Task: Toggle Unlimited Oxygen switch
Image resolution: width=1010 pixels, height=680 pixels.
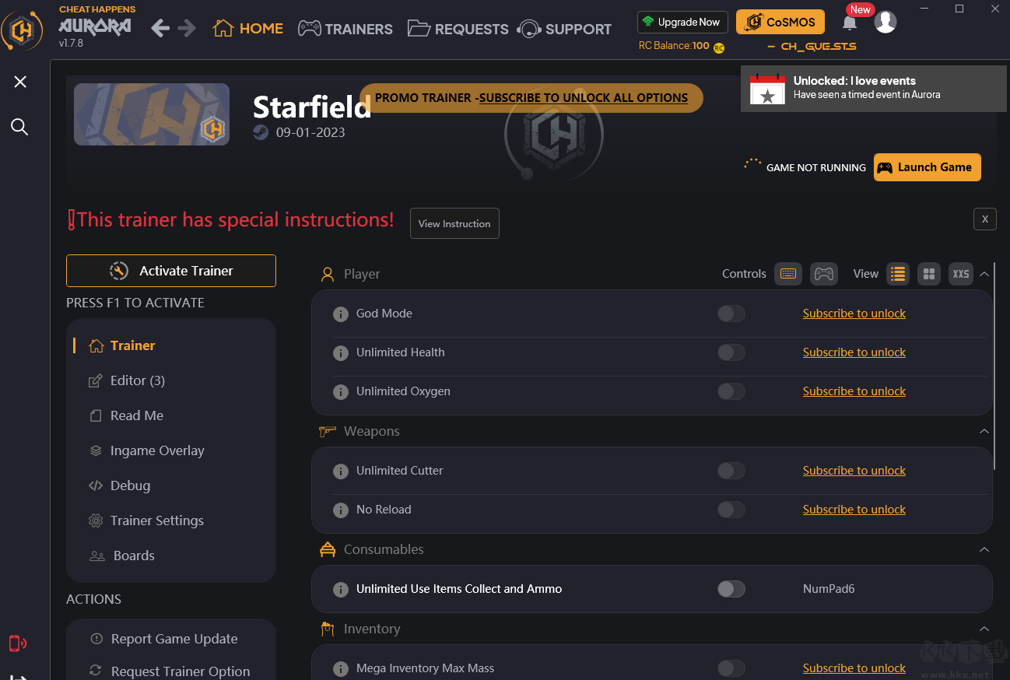Action: (x=731, y=391)
